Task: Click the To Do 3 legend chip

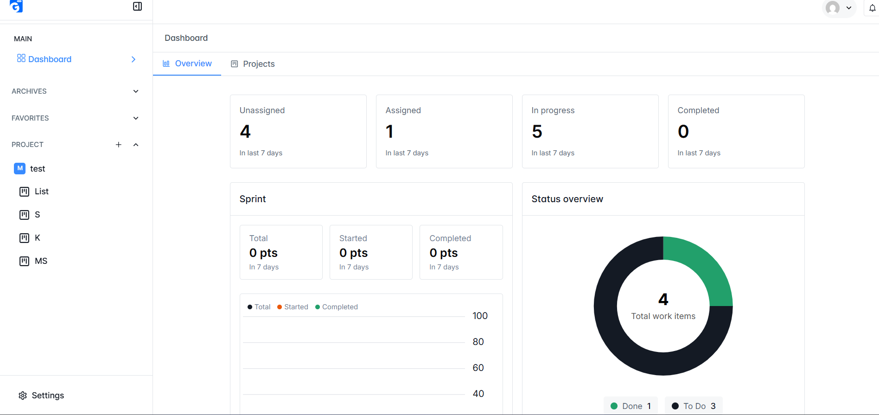Action: [694, 406]
